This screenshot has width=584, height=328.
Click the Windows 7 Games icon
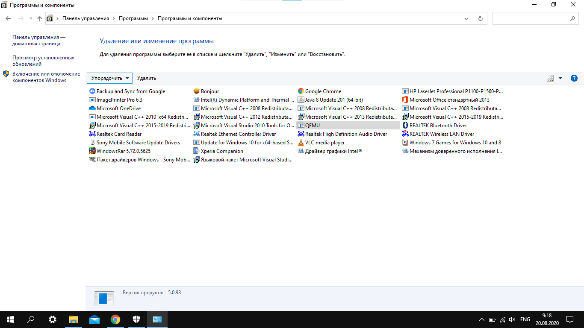pos(405,142)
